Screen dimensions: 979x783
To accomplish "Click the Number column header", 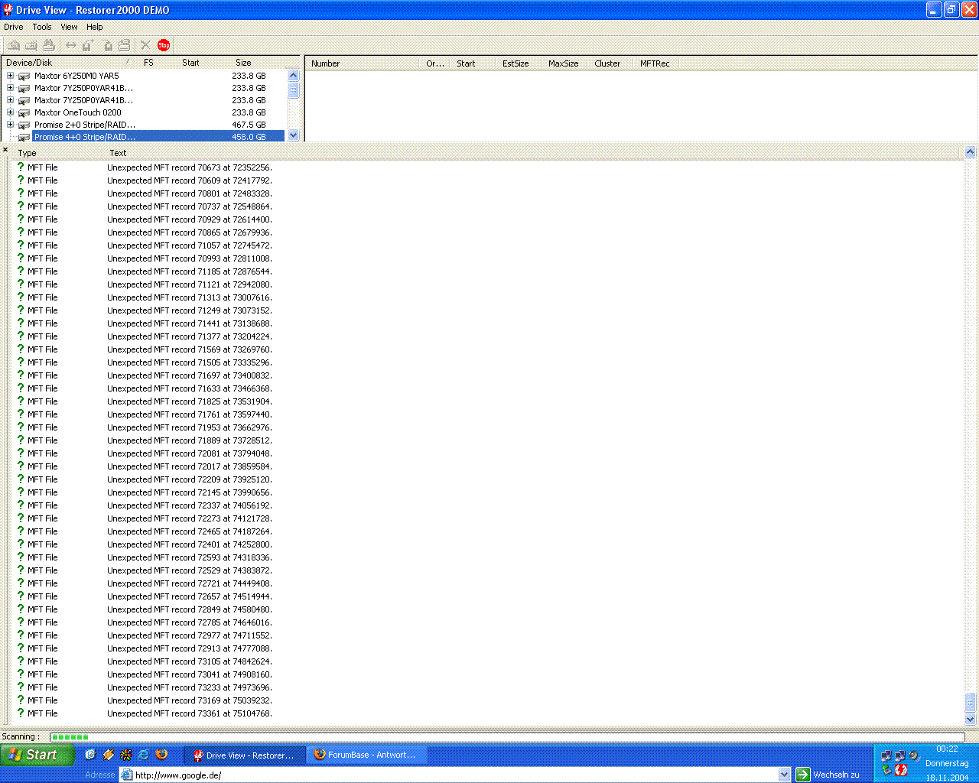I will coord(363,63).
